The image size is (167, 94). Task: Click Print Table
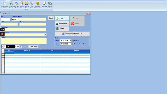(x=62, y=23)
